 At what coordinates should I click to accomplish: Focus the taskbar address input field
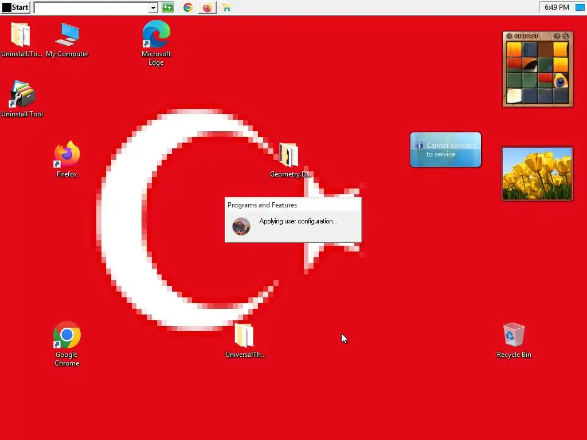91,7
